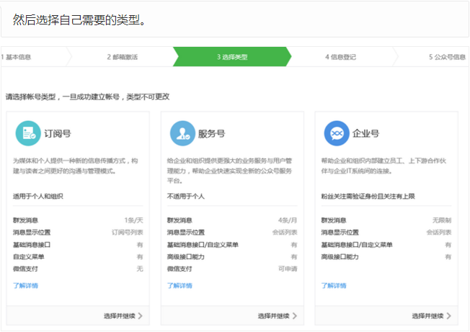Click the chevron arrow in 服务号 card footer
470x332 pixels.
[295, 316]
